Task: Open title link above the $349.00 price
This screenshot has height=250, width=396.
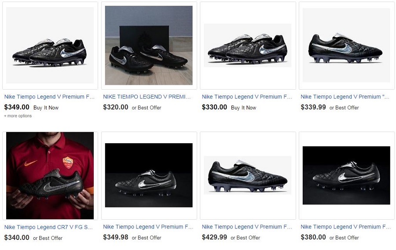Action: (49, 97)
